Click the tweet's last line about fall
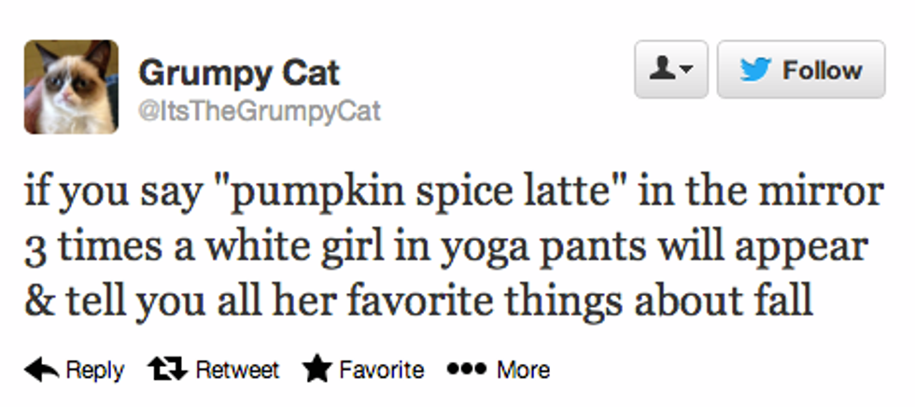The width and height of the screenshot is (915, 407). [420, 303]
